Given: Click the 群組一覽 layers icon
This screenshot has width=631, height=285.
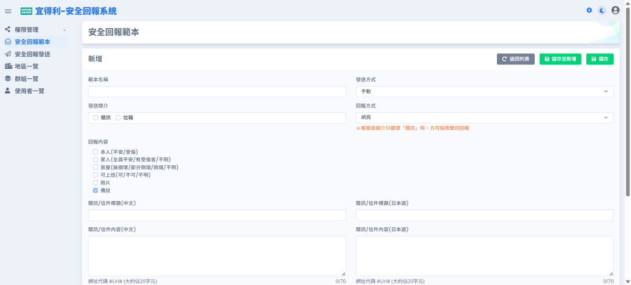Looking at the screenshot, I should tap(8, 79).
